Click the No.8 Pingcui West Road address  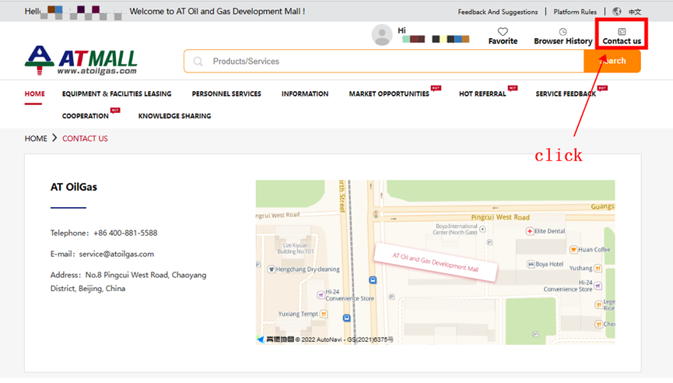[128, 282]
